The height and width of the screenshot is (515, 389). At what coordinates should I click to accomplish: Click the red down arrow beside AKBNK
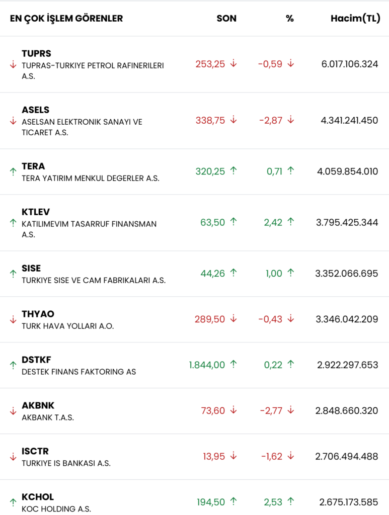coord(13,411)
